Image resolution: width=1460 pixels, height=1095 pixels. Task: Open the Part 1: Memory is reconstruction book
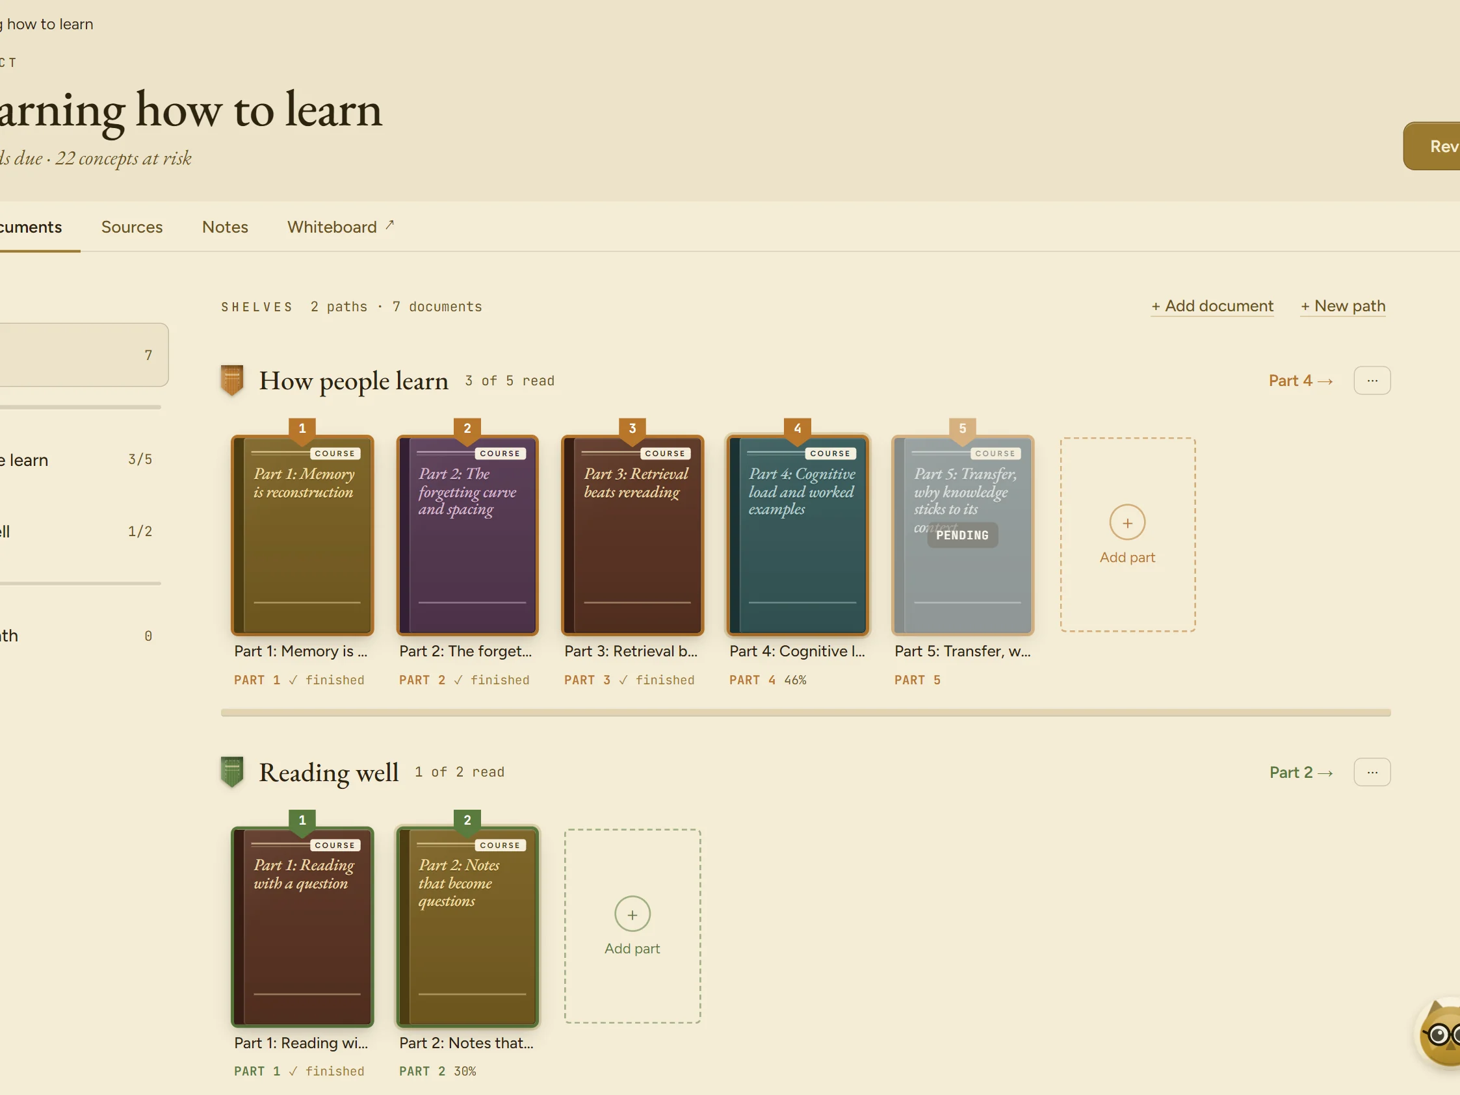coord(302,535)
